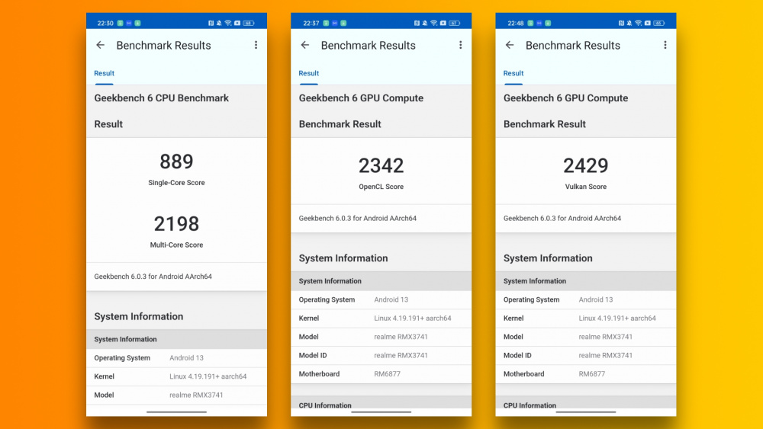
Task: Select Result tab in OpenCL screen
Action: click(309, 73)
